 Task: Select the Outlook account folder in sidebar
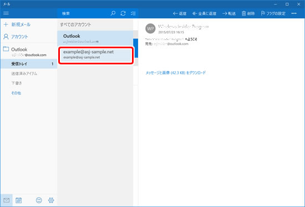tap(29, 52)
